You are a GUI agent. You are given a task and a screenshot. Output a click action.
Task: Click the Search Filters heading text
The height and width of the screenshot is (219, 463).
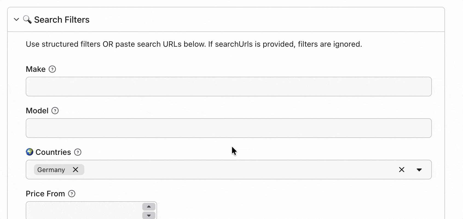(62, 20)
